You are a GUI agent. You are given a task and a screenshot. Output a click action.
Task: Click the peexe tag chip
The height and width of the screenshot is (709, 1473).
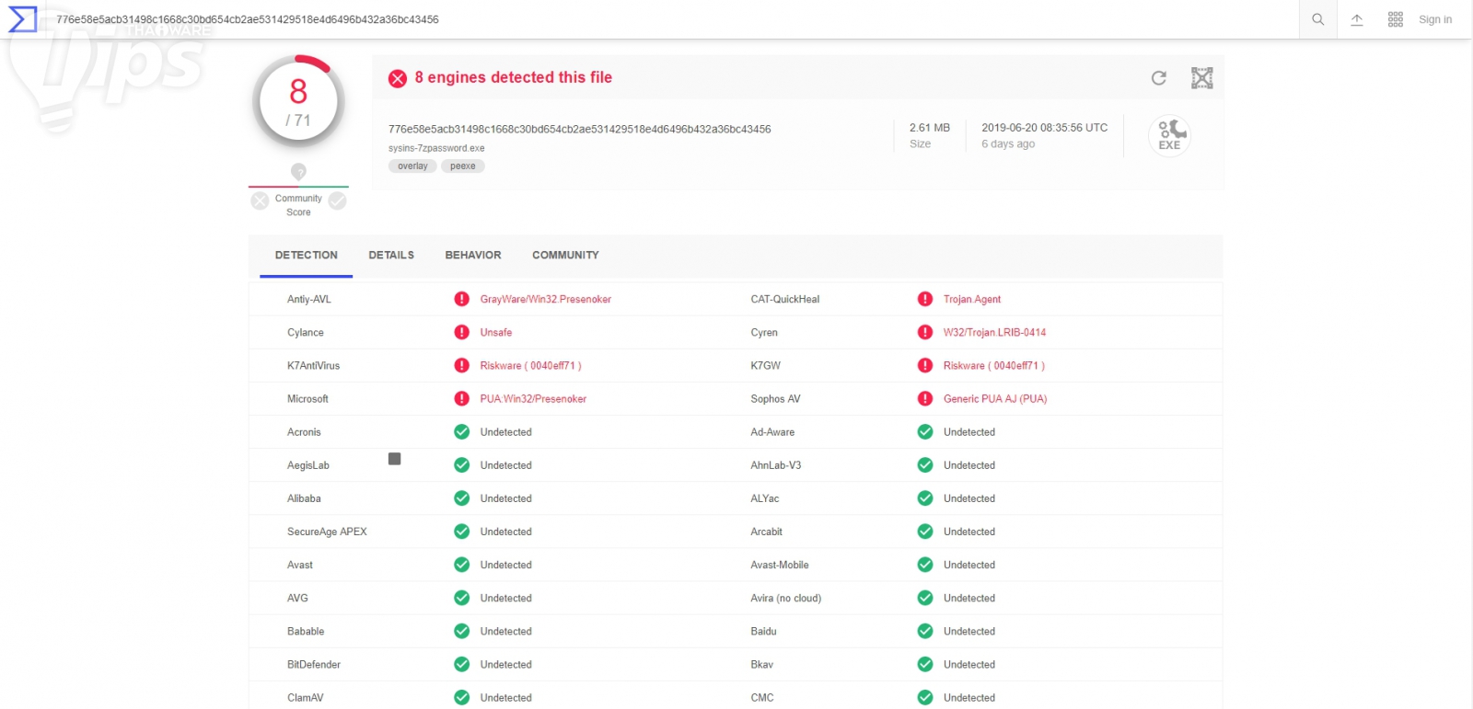point(462,166)
